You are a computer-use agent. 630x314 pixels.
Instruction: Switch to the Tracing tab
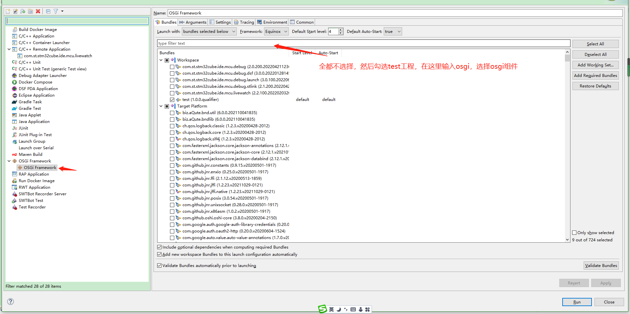[244, 22]
